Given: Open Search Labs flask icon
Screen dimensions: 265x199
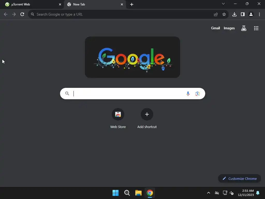Looking at the screenshot, I should [x=244, y=28].
